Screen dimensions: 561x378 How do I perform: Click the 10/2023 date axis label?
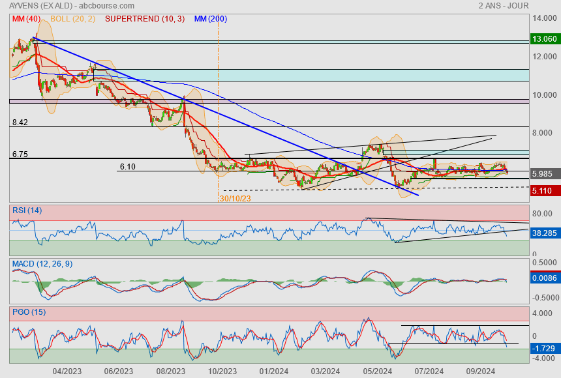pos(222,371)
